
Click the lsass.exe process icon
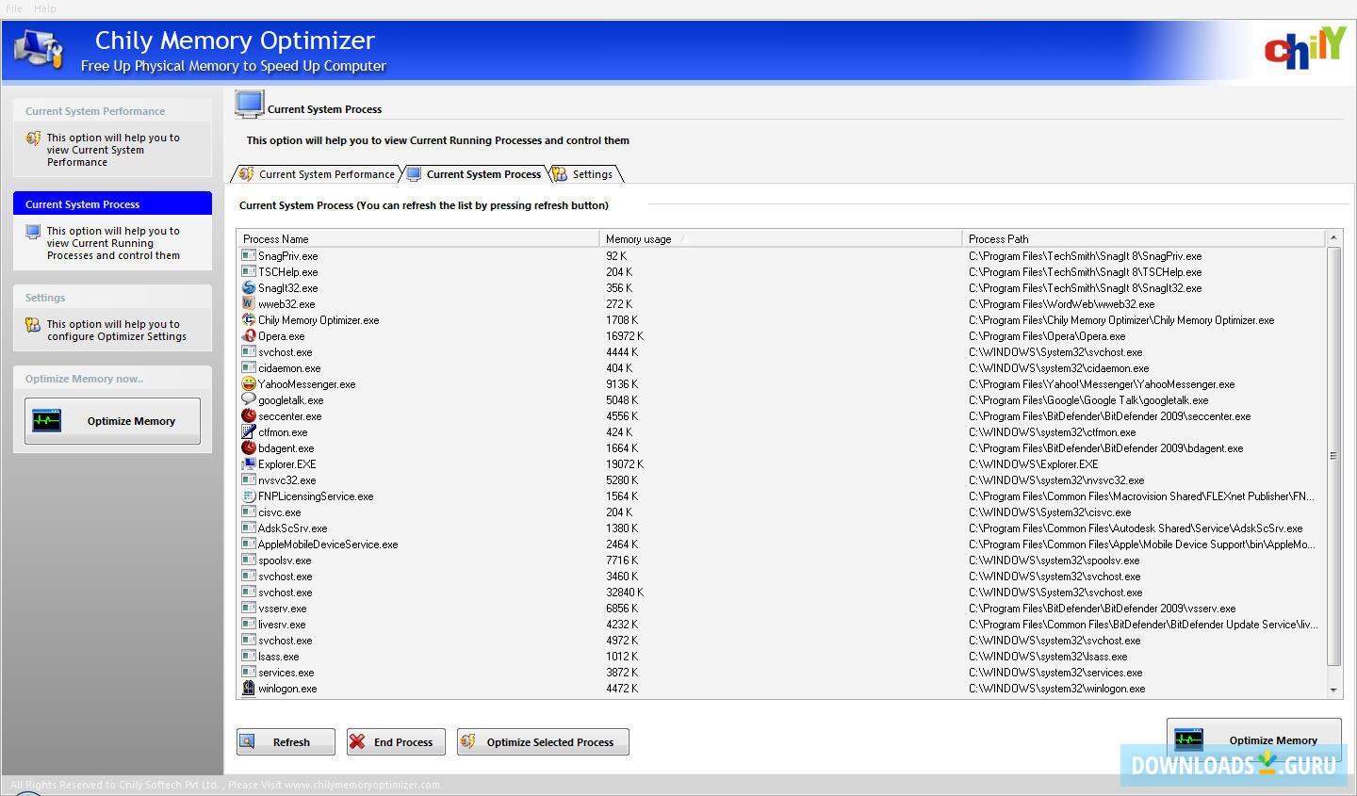click(249, 656)
